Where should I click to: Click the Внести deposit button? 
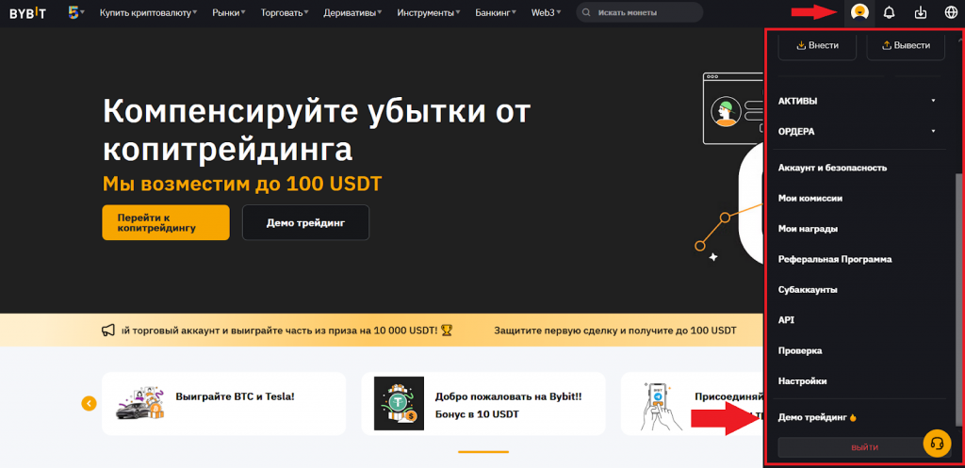[817, 45]
